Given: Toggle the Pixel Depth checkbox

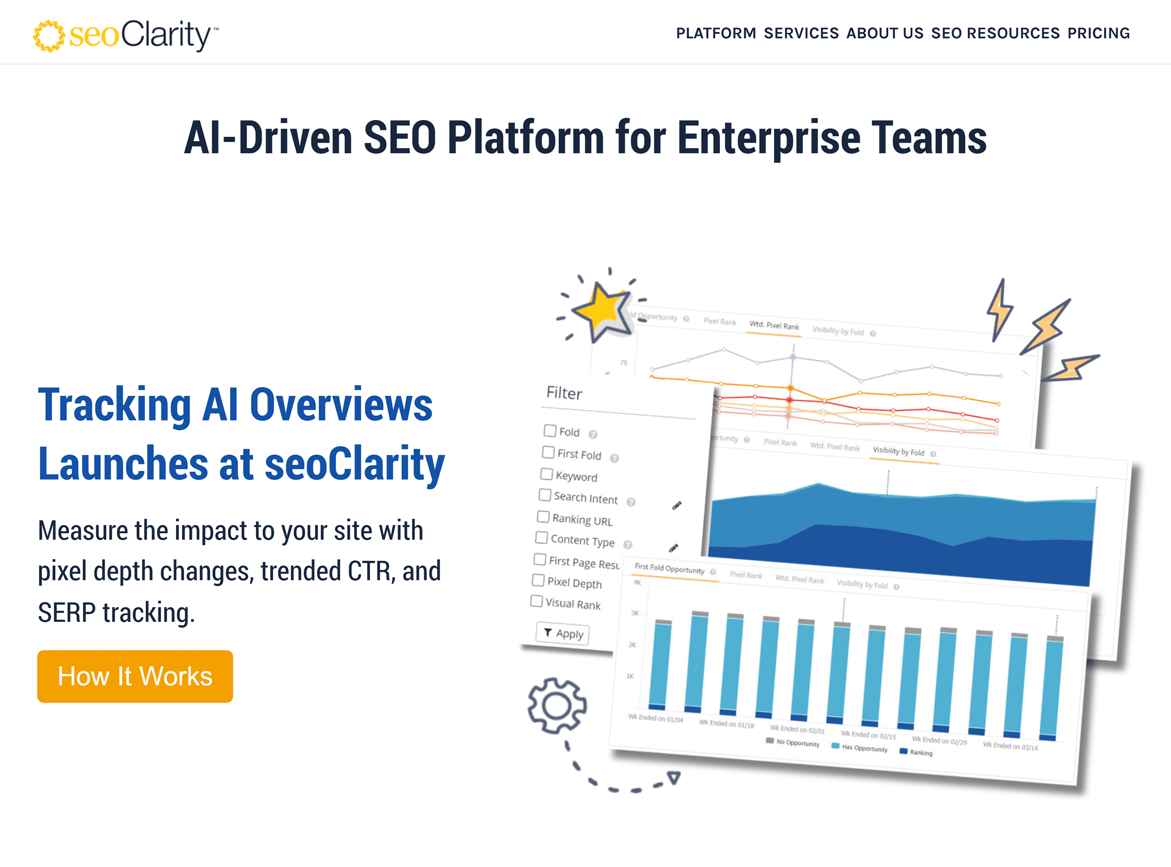Looking at the screenshot, I should tap(538, 580).
